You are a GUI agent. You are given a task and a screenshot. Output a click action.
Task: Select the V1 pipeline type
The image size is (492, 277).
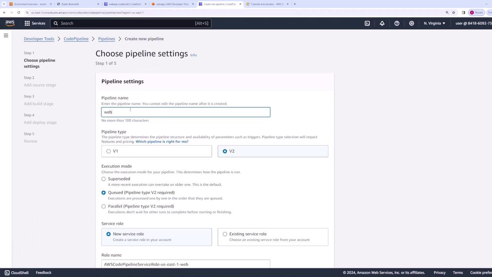point(108,151)
